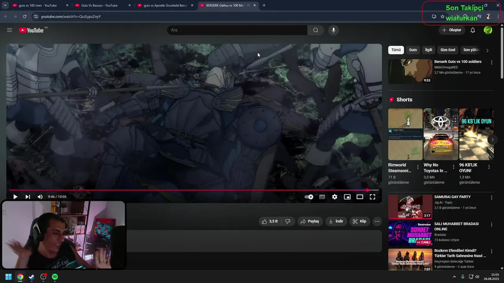The image size is (504, 283).
Task: Select the Tümü filter chip
Action: pyautogui.click(x=396, y=50)
